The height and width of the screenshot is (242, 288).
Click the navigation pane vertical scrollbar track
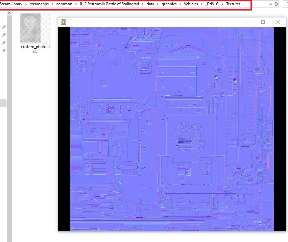tap(9, 129)
